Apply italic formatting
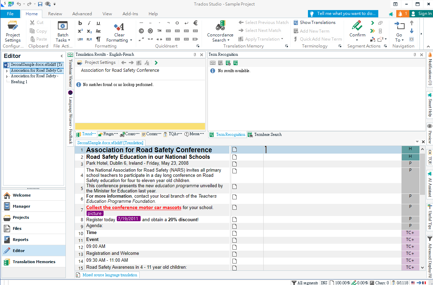Image resolution: width=433 pixels, height=285 pixels. coord(89,23)
